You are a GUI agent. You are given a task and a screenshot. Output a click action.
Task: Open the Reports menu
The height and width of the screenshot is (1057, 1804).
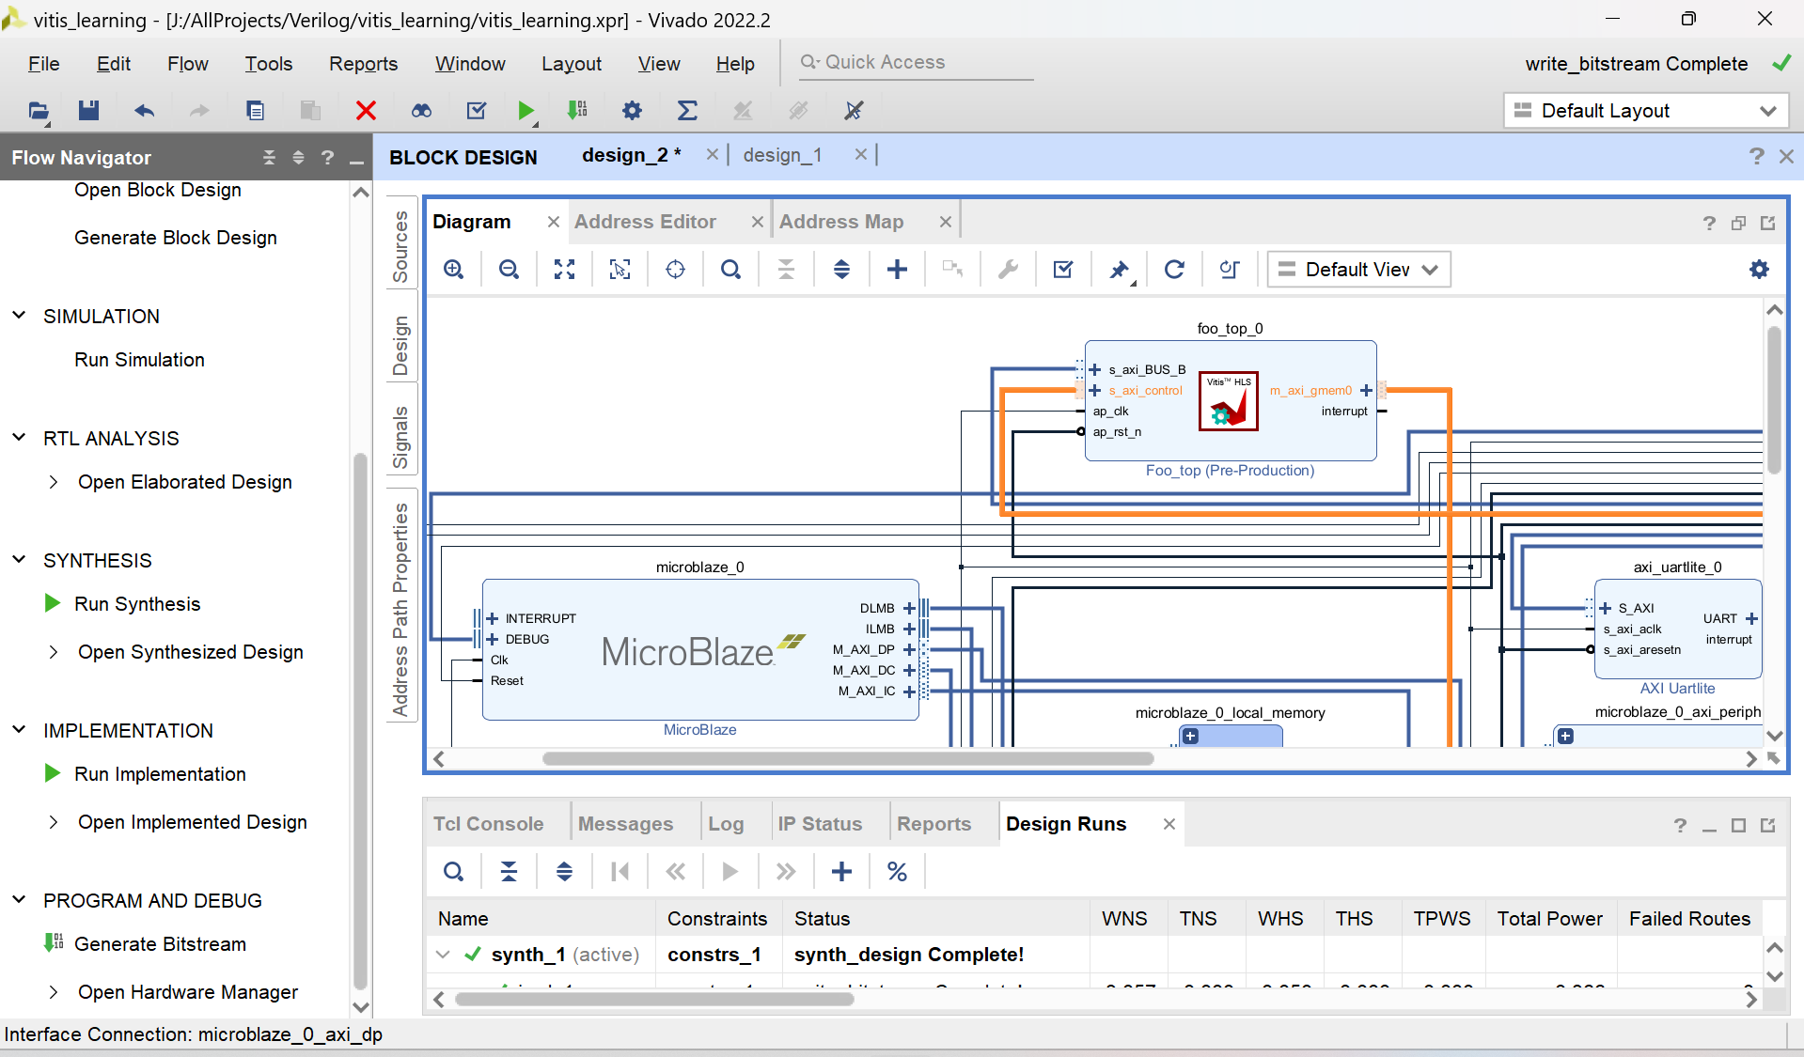[x=363, y=64]
